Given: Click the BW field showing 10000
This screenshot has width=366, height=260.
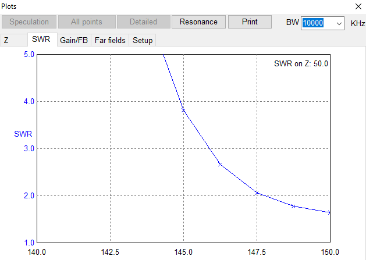Looking at the screenshot, I should [317, 23].
